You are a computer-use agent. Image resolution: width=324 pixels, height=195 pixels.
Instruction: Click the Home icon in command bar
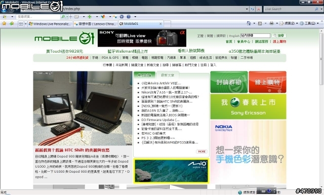click(249, 23)
